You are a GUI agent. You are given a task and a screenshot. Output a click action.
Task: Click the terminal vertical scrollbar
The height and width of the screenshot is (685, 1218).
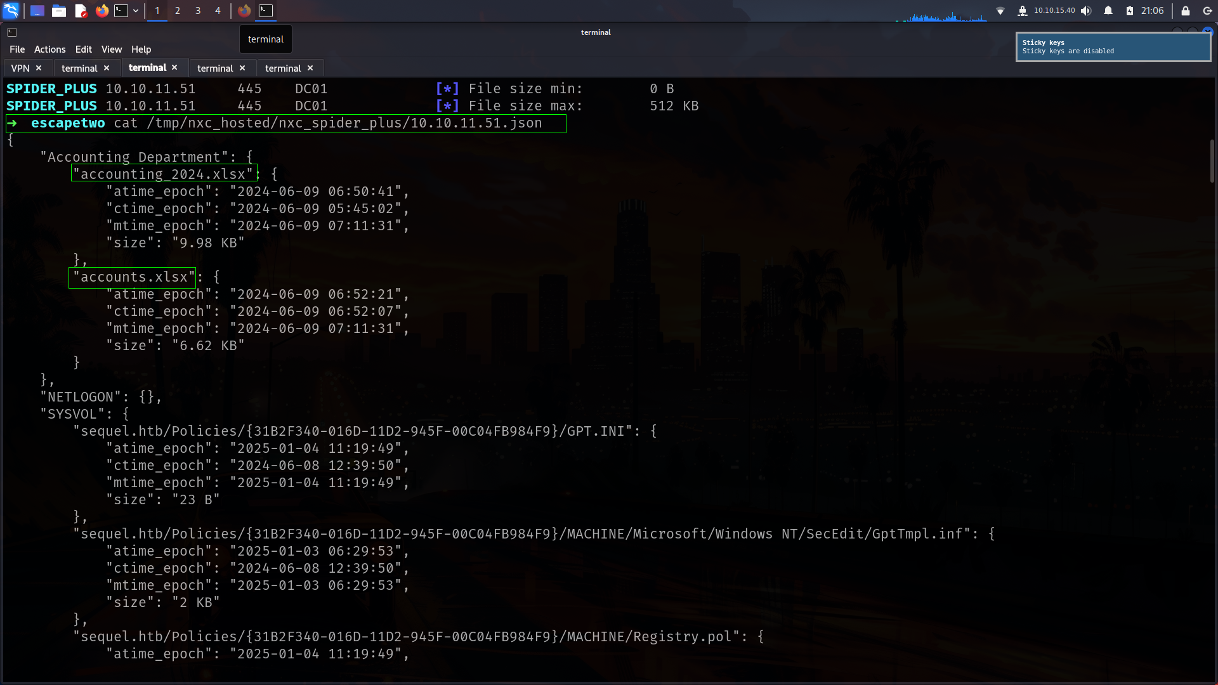coord(1212,160)
